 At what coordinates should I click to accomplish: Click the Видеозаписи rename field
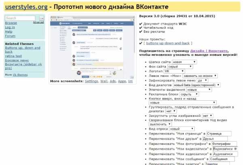tap(225, 149)
